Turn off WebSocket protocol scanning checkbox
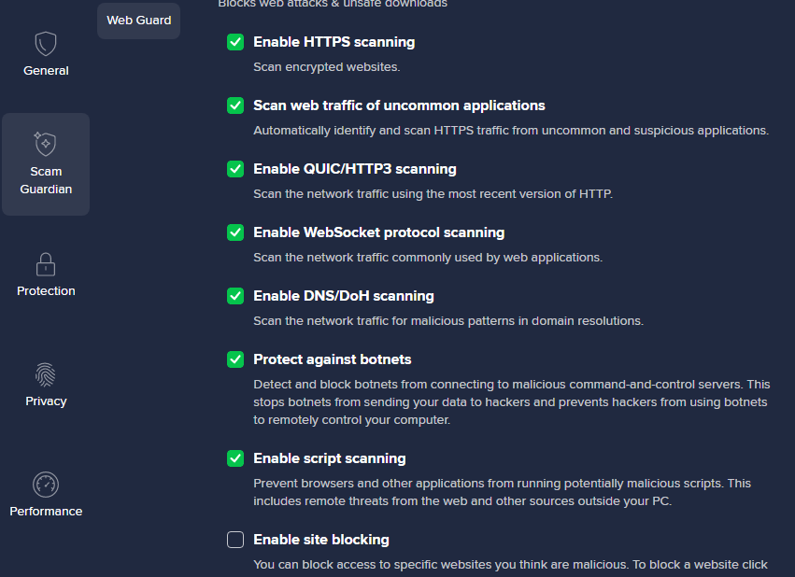795x577 pixels. click(x=235, y=232)
